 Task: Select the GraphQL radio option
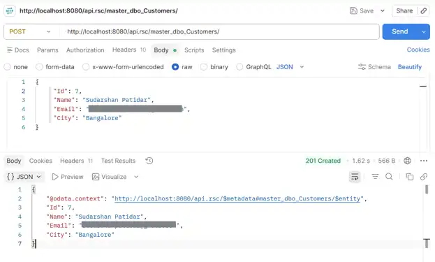(x=239, y=67)
